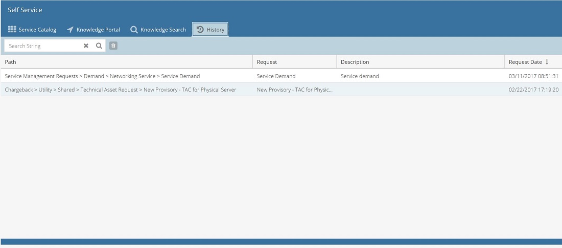Image resolution: width=562 pixels, height=248 pixels.
Task: Focus the Search String input field
Action: 43,46
